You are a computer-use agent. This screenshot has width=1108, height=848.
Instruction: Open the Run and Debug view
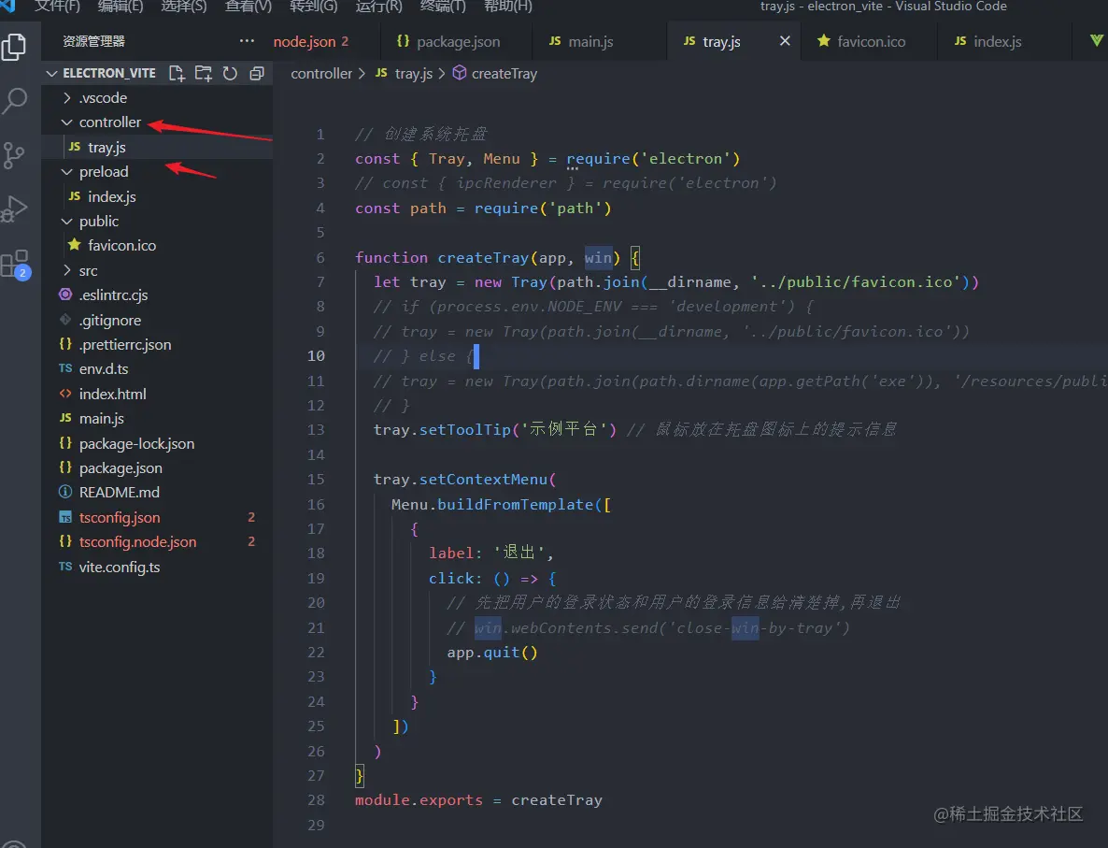coord(14,208)
